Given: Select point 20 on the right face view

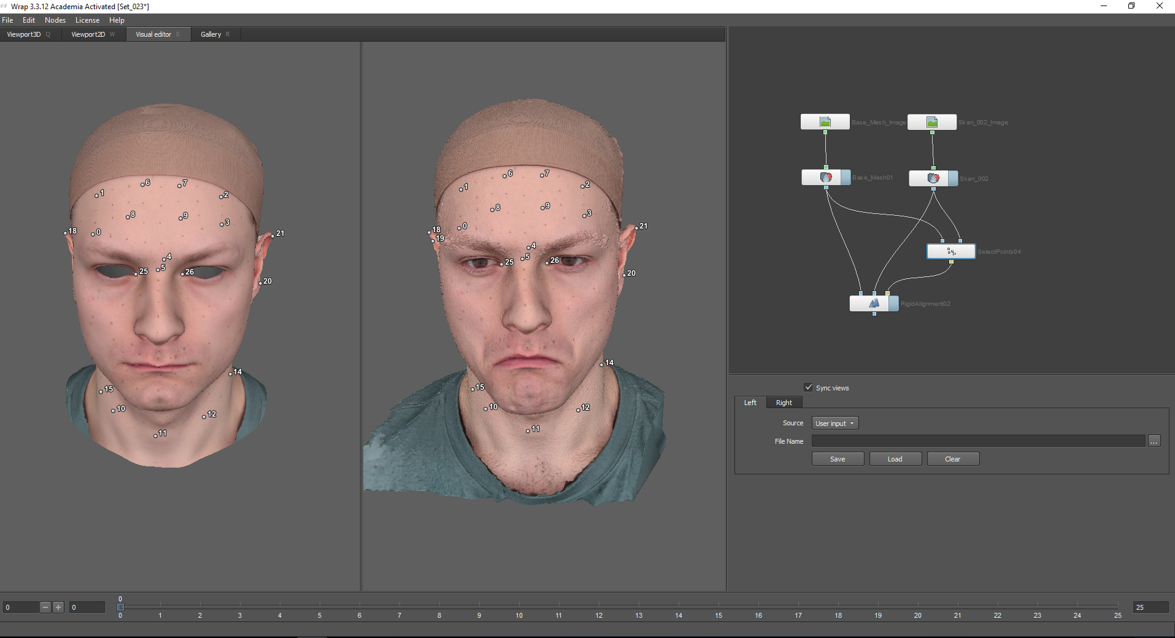Looking at the screenshot, I should point(625,275).
